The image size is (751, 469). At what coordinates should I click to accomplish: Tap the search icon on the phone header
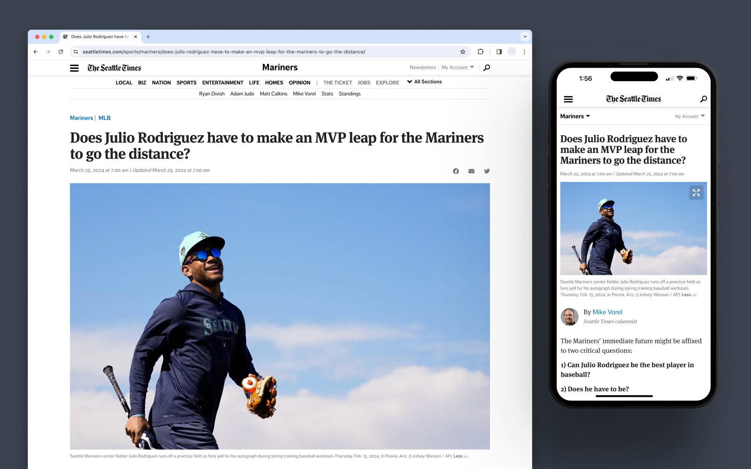click(703, 99)
